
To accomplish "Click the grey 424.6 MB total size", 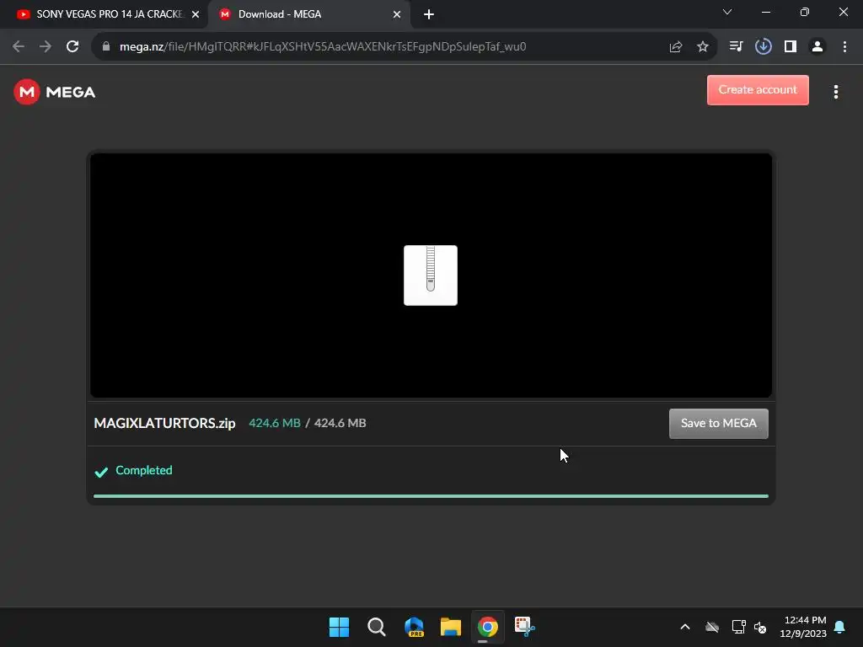I will click(340, 423).
